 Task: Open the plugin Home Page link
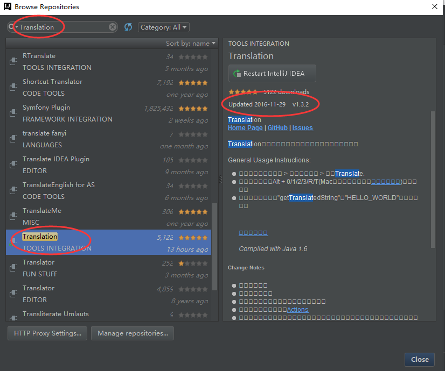[245, 128]
